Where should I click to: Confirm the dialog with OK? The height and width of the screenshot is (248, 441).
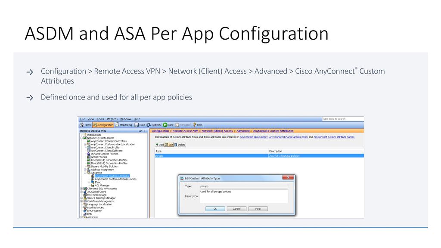coord(215,209)
